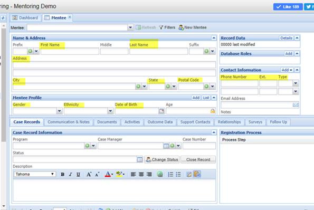Collapse the Record Data panel
Image resolution: width=314 pixels, height=210 pixels.
297,38
